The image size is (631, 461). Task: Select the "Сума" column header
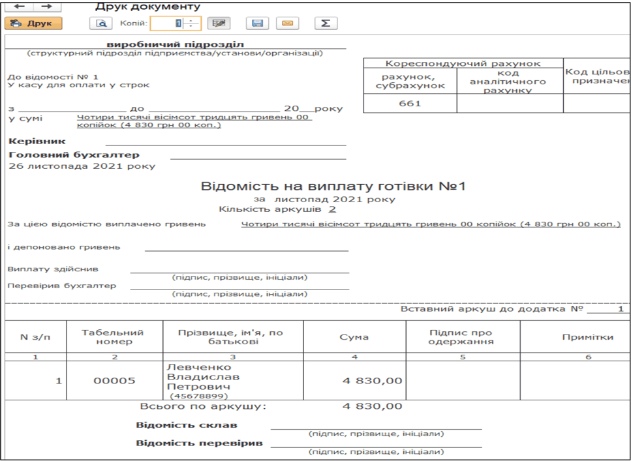click(354, 336)
